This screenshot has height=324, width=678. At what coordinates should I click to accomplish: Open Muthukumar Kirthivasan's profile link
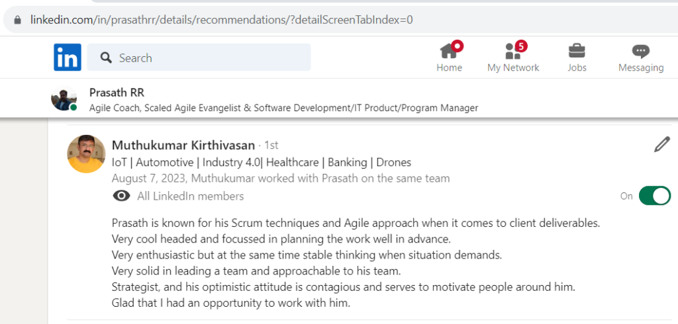tap(183, 145)
